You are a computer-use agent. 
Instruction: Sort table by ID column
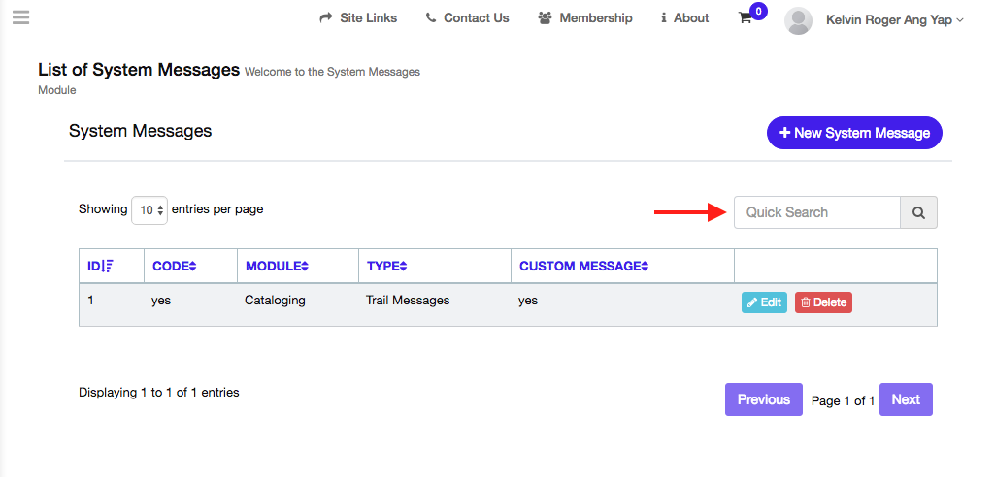click(100, 266)
